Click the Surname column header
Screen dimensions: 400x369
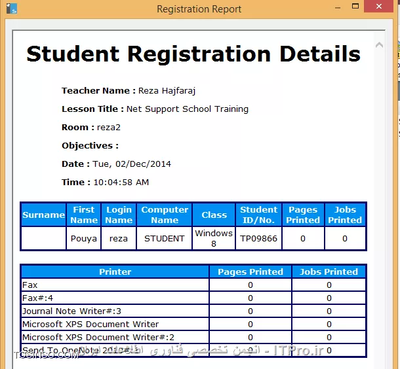(x=44, y=215)
